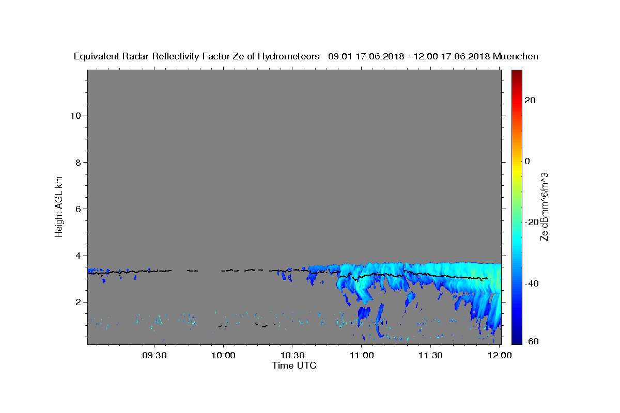Click the colorbar label 'Ze dBmm^6/m^3'
The width and height of the screenshot is (620, 413).
tap(544, 206)
